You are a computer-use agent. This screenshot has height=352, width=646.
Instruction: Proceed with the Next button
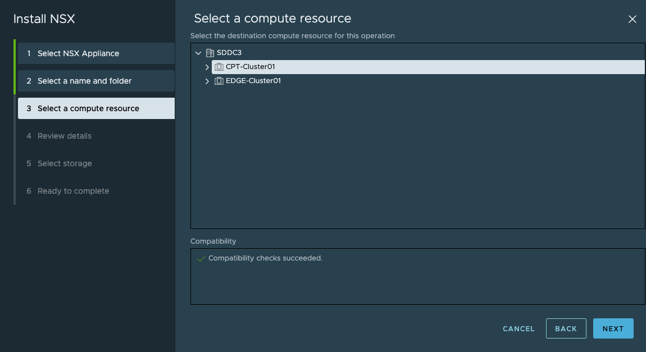[x=613, y=328]
